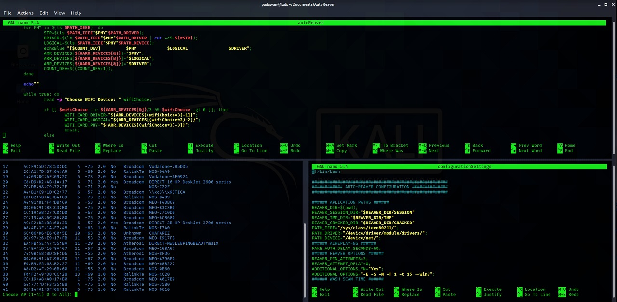Select the CHAFARIZ access point row

(x=86, y=233)
